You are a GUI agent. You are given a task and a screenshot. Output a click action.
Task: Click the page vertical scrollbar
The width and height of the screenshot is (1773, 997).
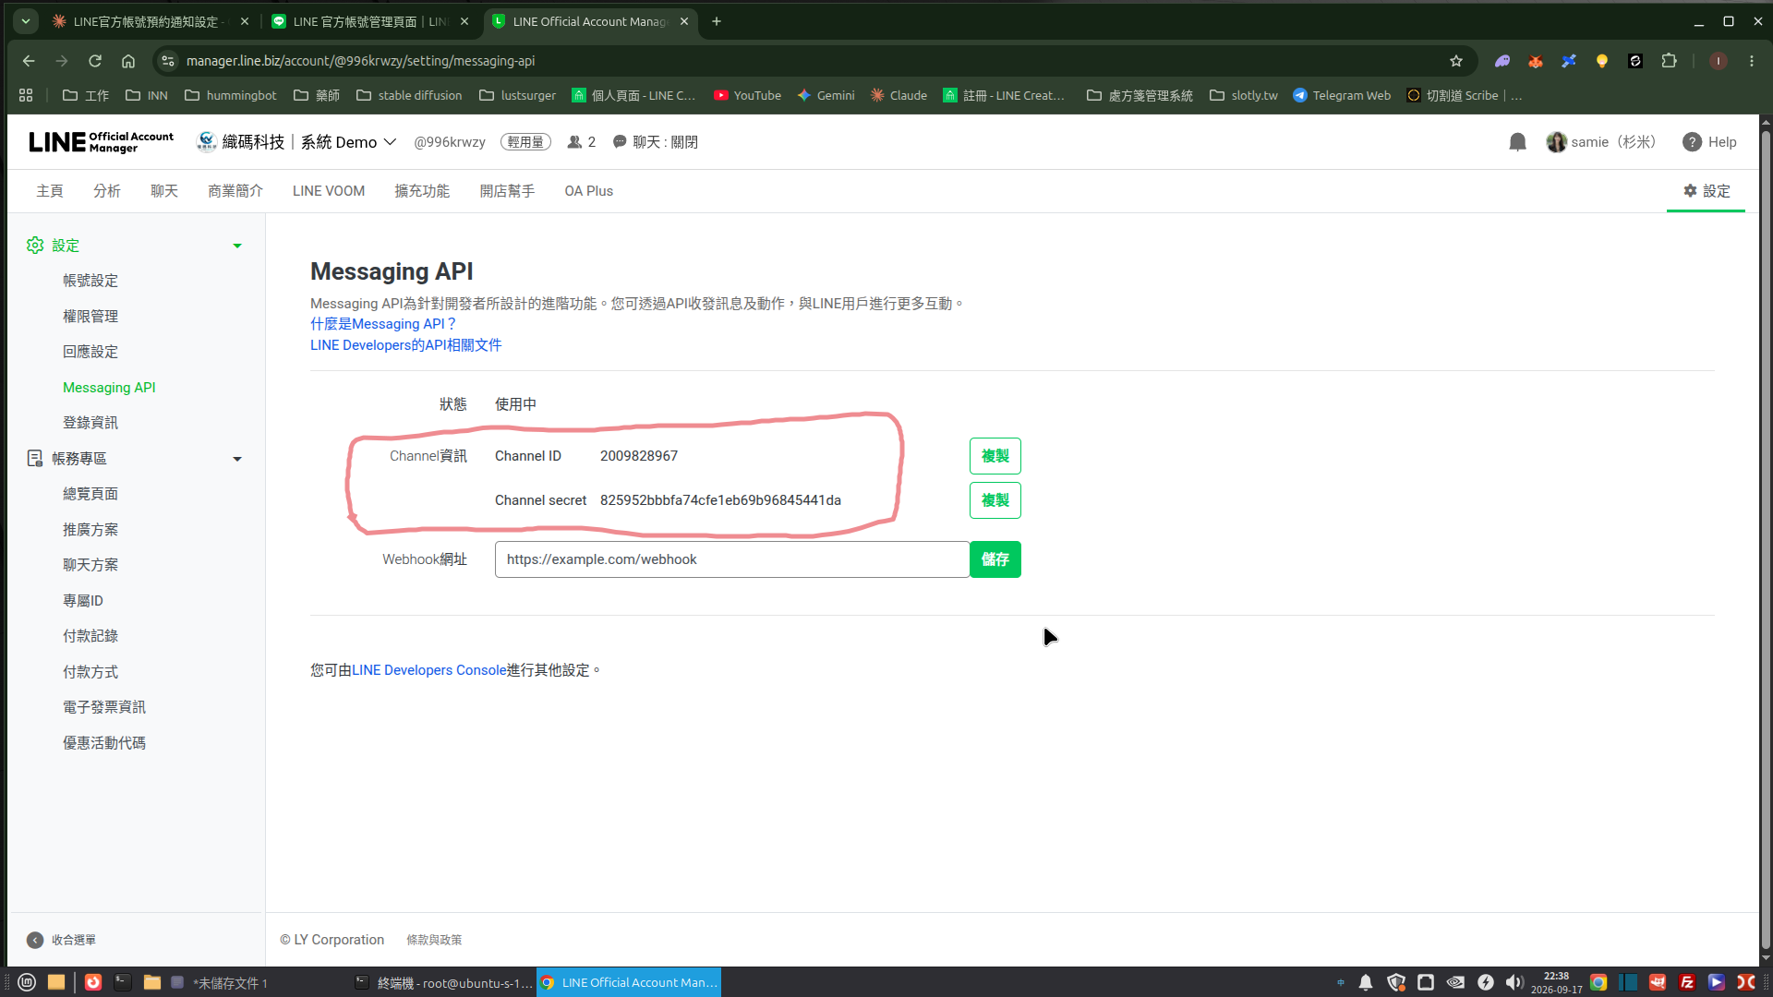(1766, 540)
